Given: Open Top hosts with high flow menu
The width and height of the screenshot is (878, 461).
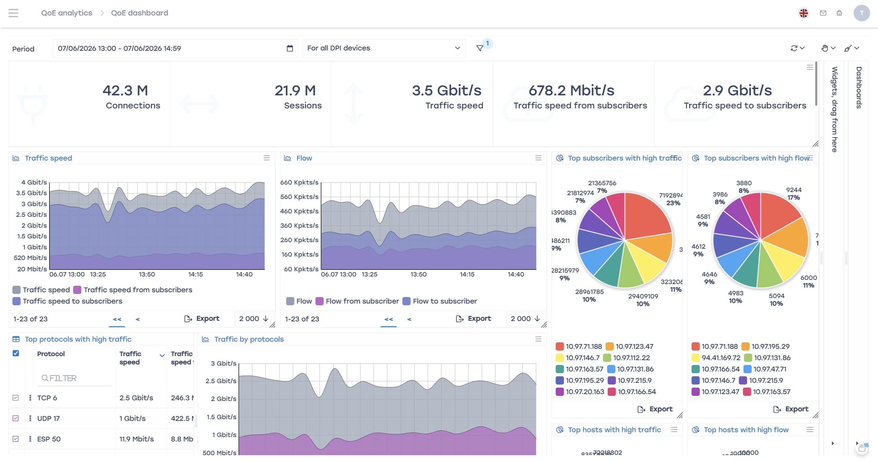Looking at the screenshot, I should tap(810, 429).
